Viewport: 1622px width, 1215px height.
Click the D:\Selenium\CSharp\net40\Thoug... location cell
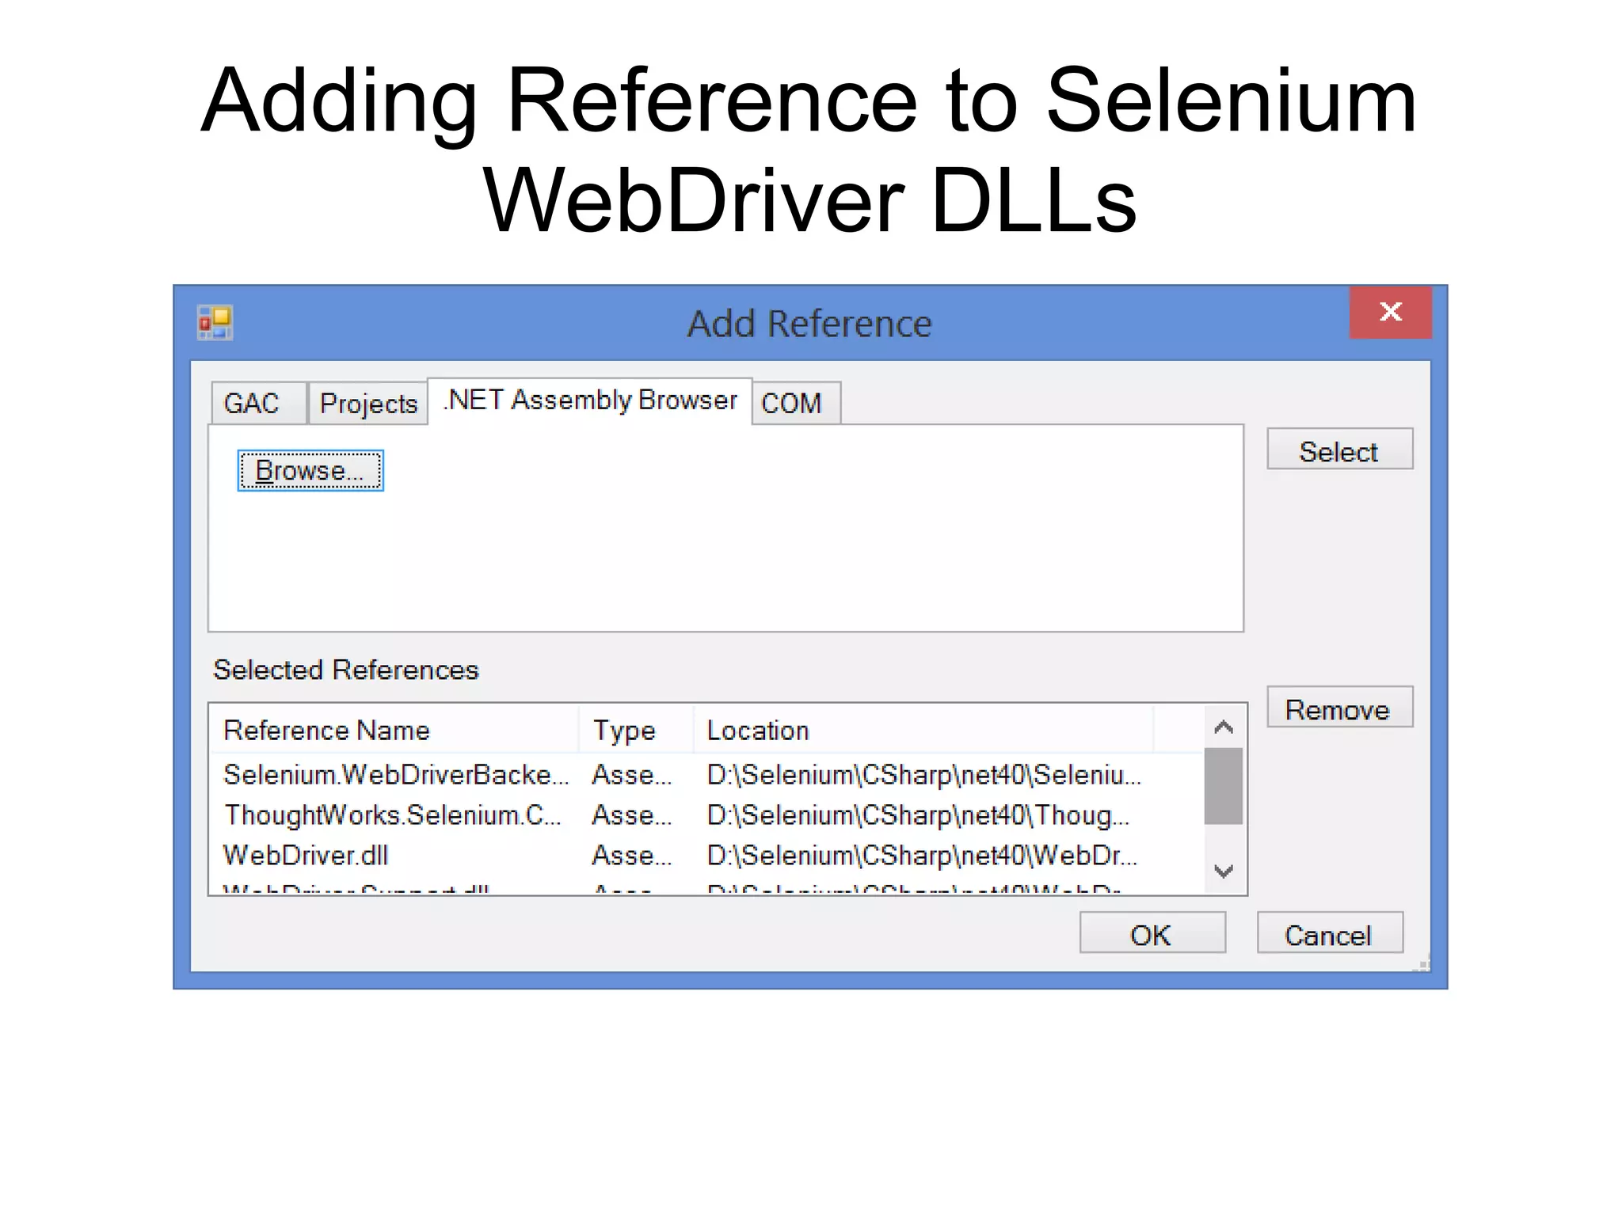coord(919,814)
